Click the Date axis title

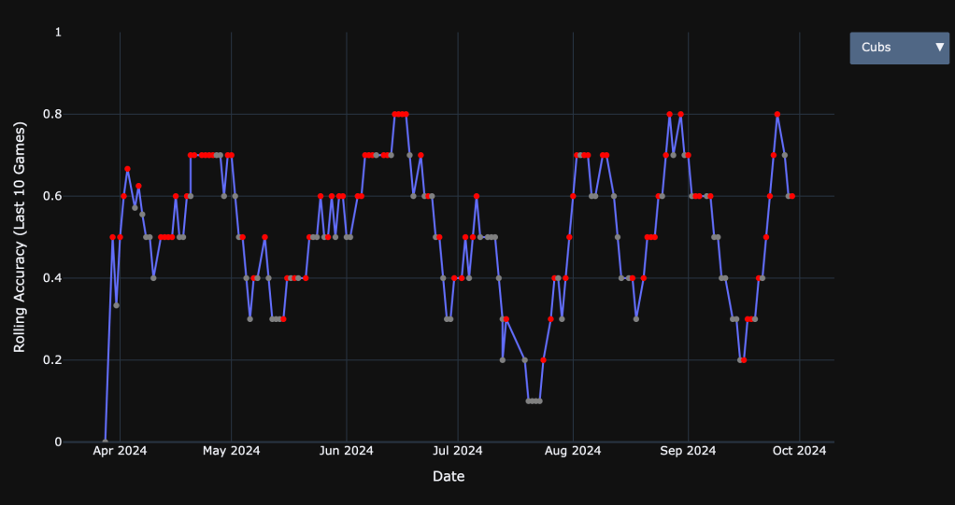pyautogui.click(x=449, y=477)
